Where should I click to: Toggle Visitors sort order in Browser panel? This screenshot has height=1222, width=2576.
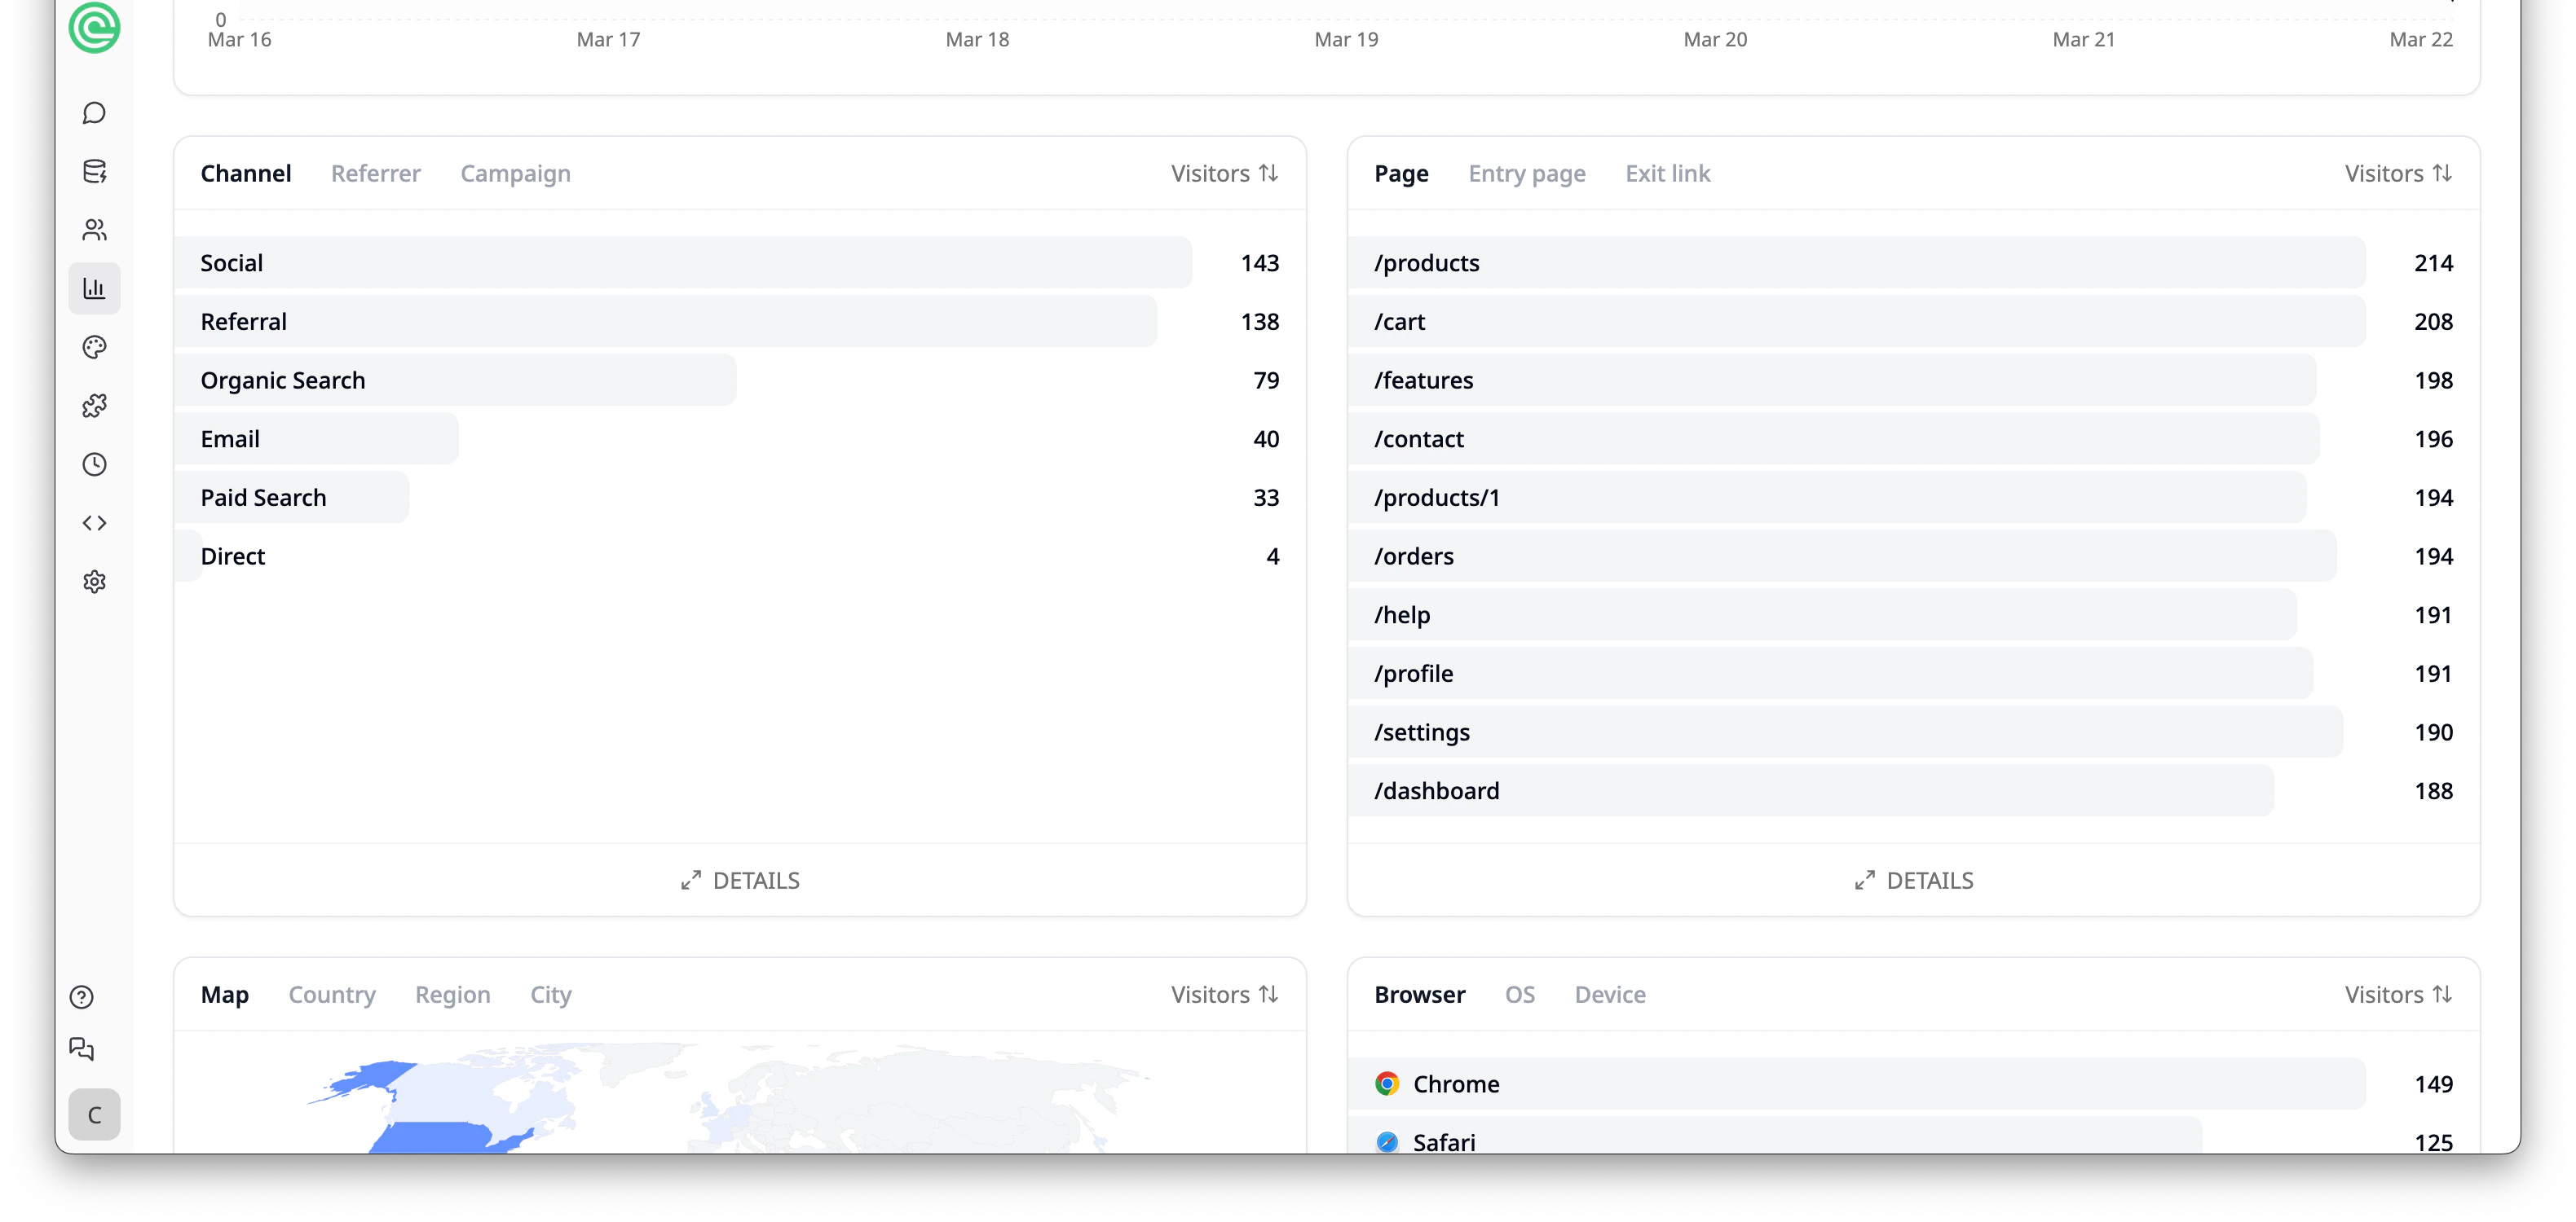2397,994
